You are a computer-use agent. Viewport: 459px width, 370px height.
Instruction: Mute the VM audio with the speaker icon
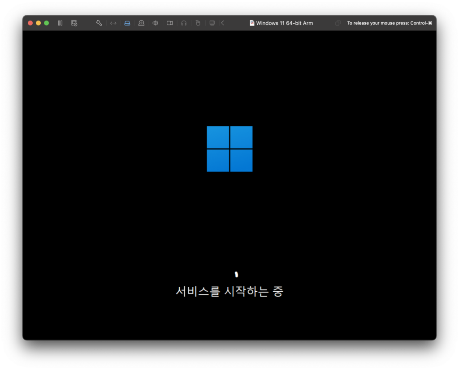point(155,23)
